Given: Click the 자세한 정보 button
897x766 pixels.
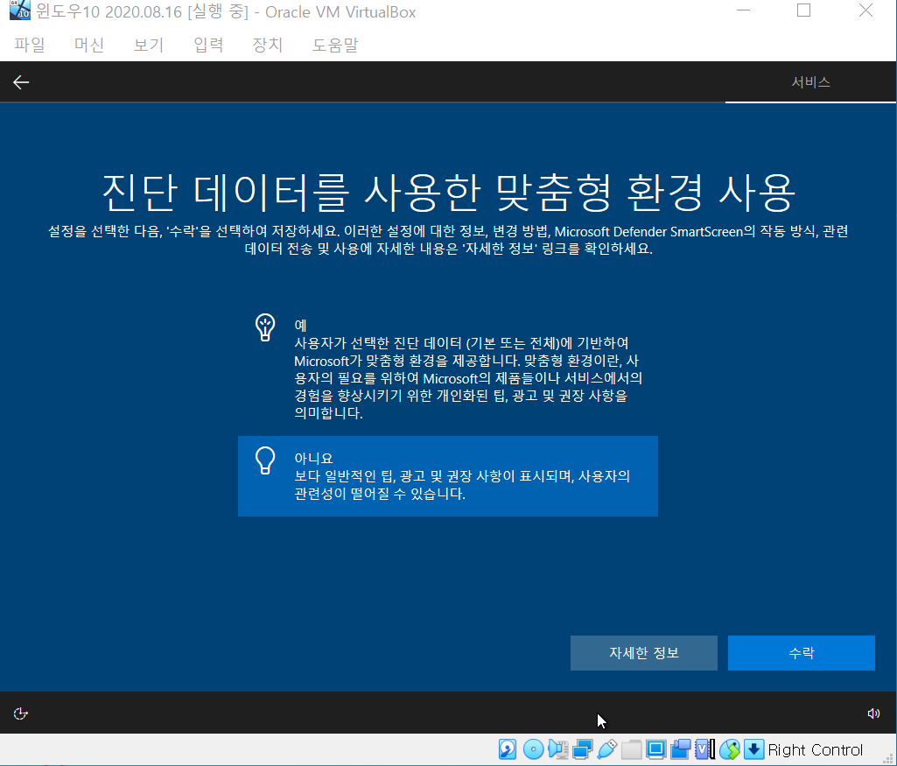Looking at the screenshot, I should tap(643, 653).
